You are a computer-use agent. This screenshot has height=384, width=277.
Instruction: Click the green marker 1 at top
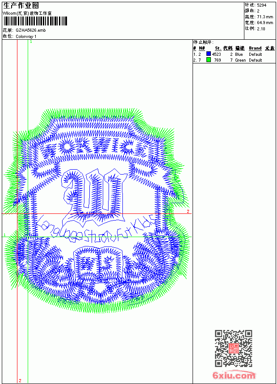[31, 42]
